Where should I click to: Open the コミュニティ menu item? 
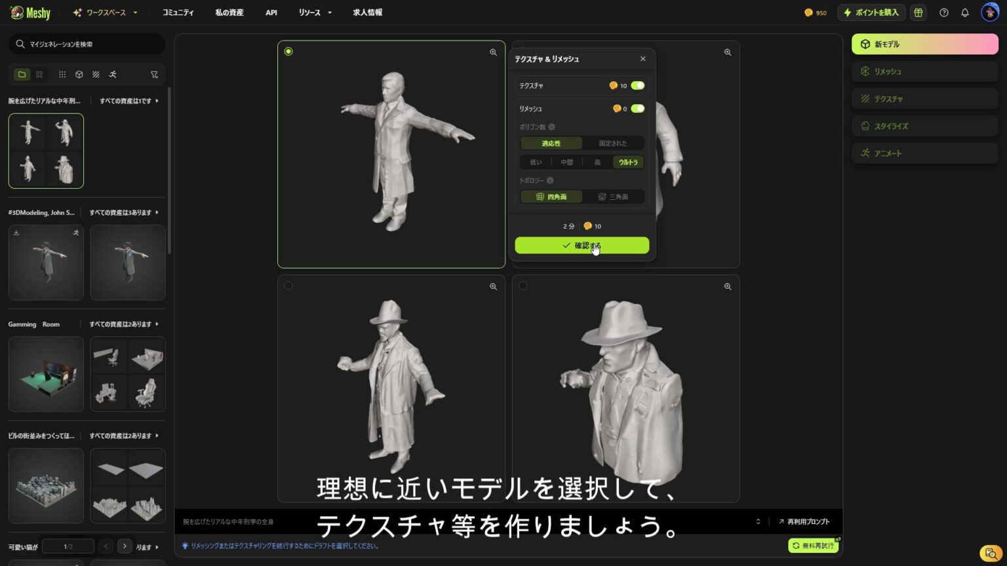click(x=178, y=12)
